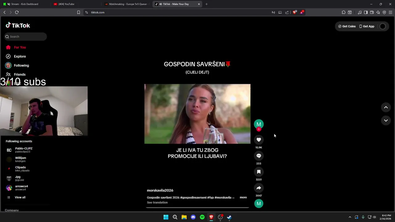Go to next video with down chevron

coord(386,121)
